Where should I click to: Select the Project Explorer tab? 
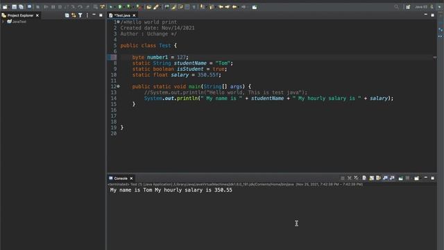tap(20, 15)
